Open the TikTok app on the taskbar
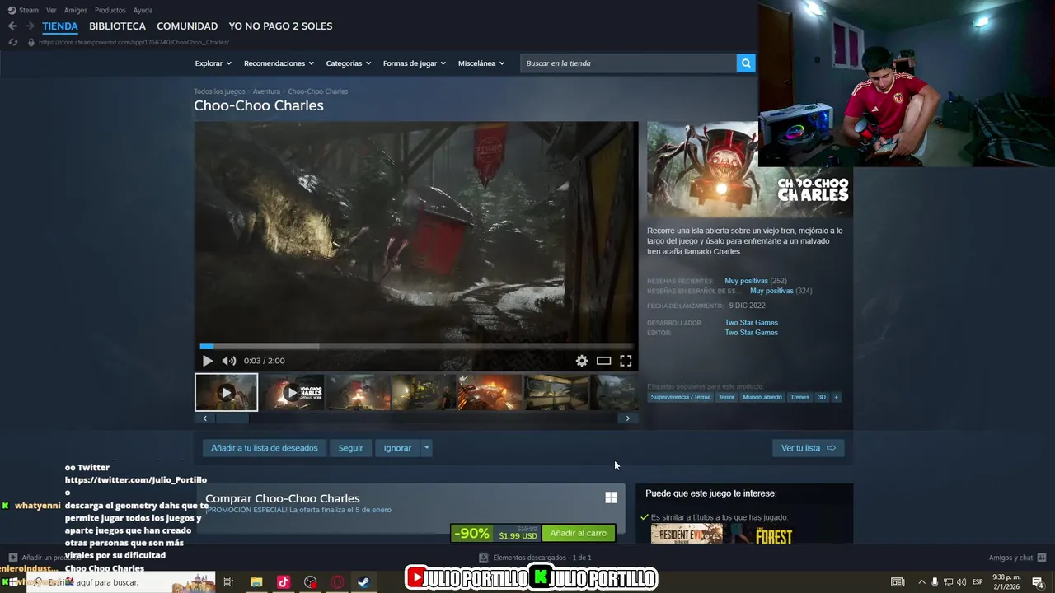 click(284, 582)
